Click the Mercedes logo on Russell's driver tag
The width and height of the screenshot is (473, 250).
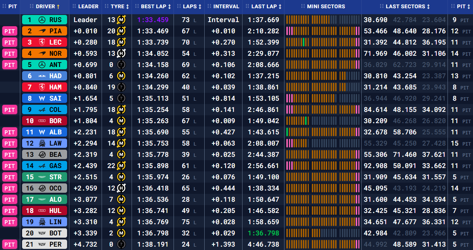[42, 20]
